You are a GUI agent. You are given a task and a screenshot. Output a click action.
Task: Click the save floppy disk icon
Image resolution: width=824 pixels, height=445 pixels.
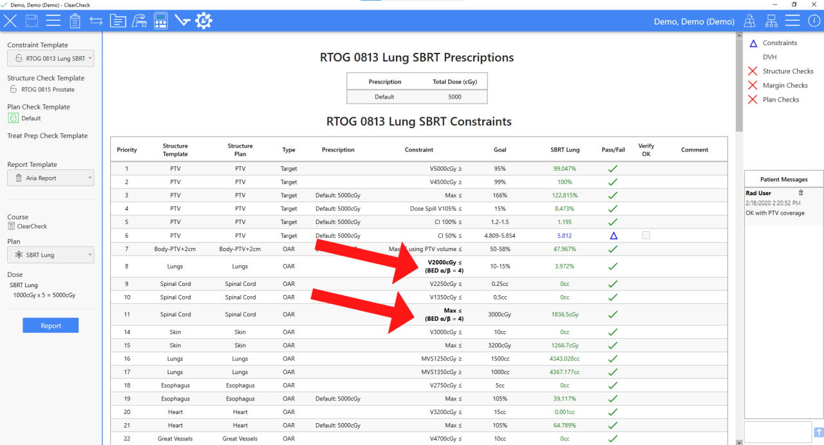tap(31, 21)
